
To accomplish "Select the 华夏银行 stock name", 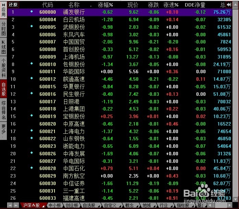I will [74, 87].
